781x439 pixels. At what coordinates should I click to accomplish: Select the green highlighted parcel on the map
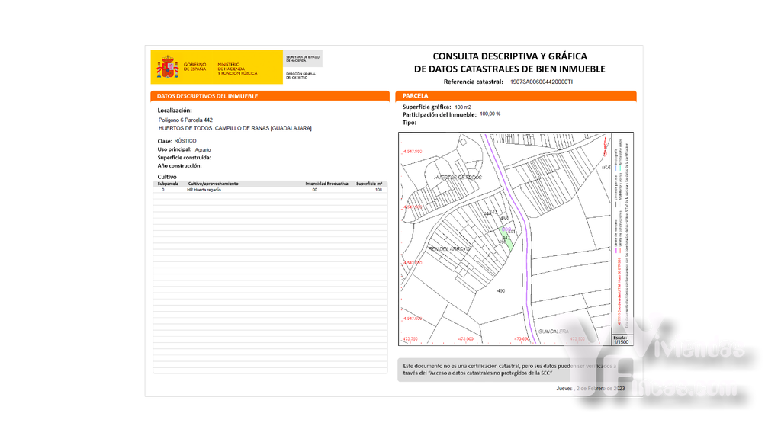click(x=506, y=237)
